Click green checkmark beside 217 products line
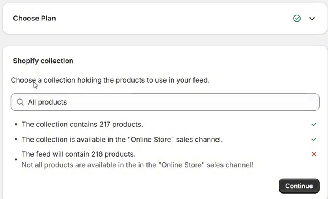Image resolution: width=328 pixels, height=199 pixels. pyautogui.click(x=314, y=125)
